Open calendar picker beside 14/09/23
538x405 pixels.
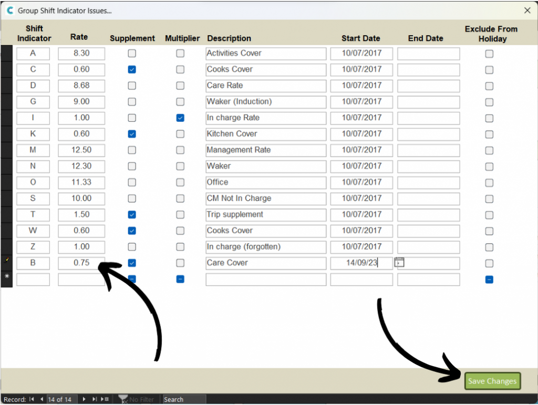pyautogui.click(x=399, y=262)
